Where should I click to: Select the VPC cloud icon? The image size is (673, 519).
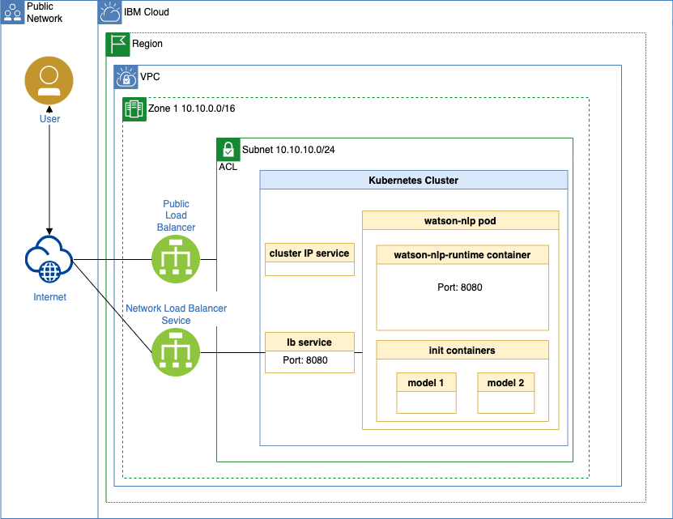tap(126, 77)
